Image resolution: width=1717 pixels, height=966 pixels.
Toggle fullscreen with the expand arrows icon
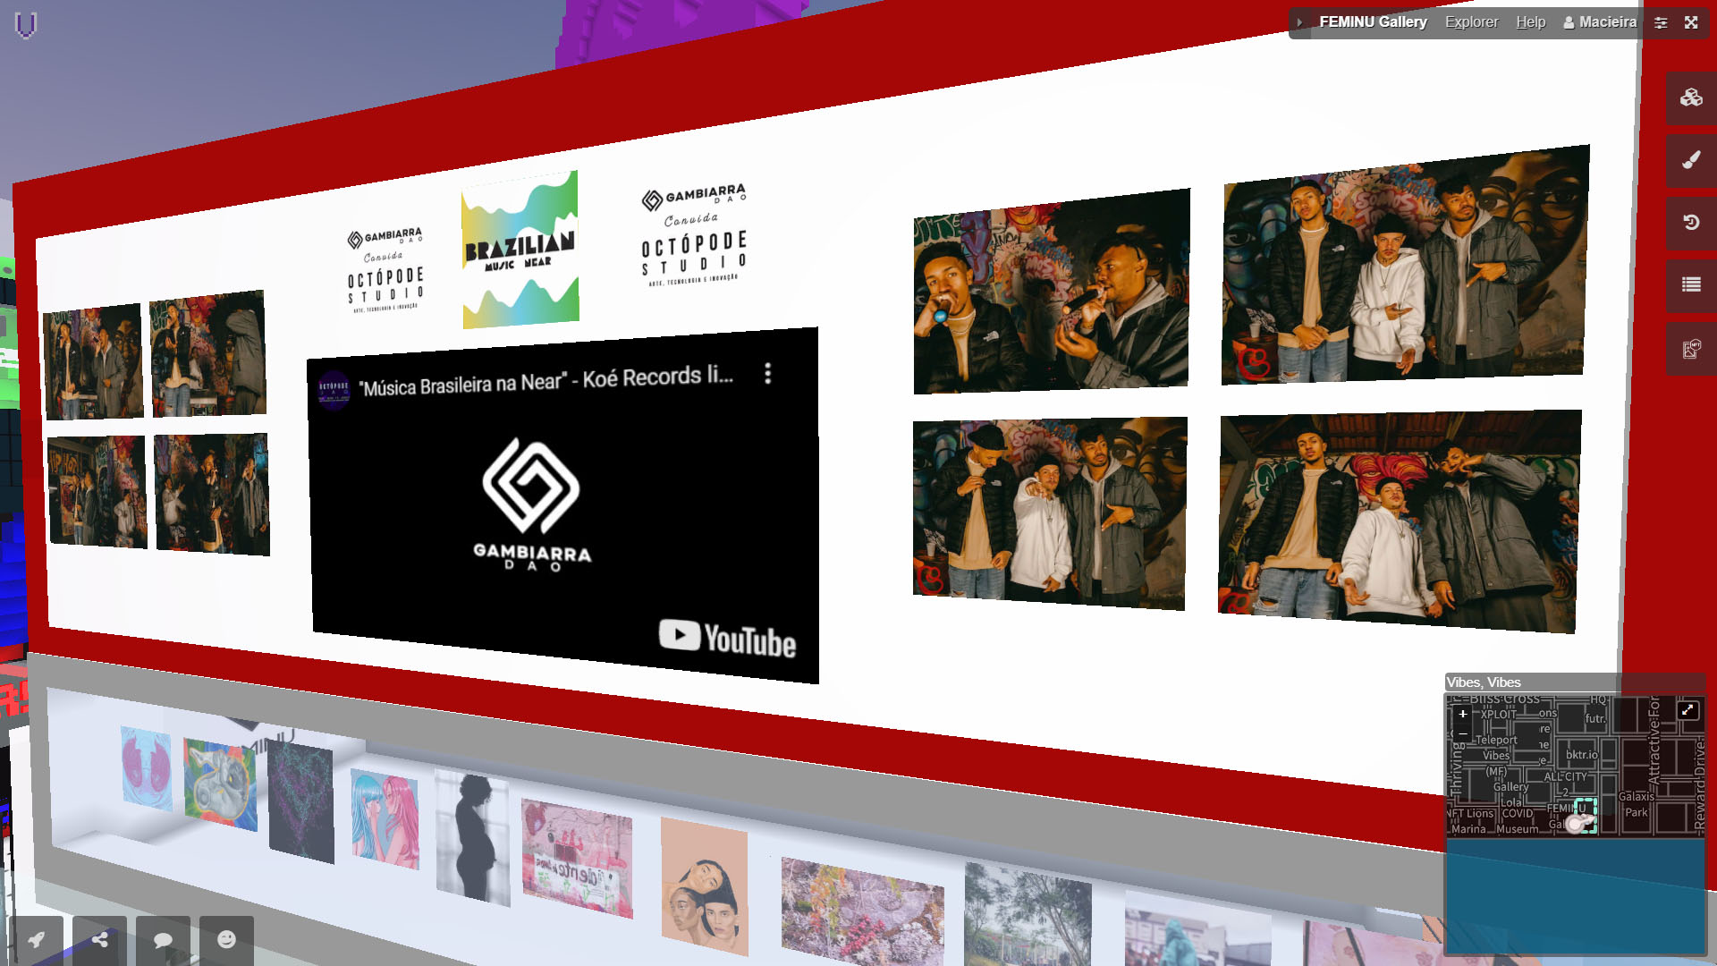pos(1691,22)
